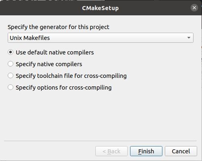Close the CMakeSetup dialog with the X icon

[194, 8]
